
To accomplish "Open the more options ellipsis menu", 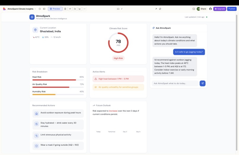I will (85, 9).
